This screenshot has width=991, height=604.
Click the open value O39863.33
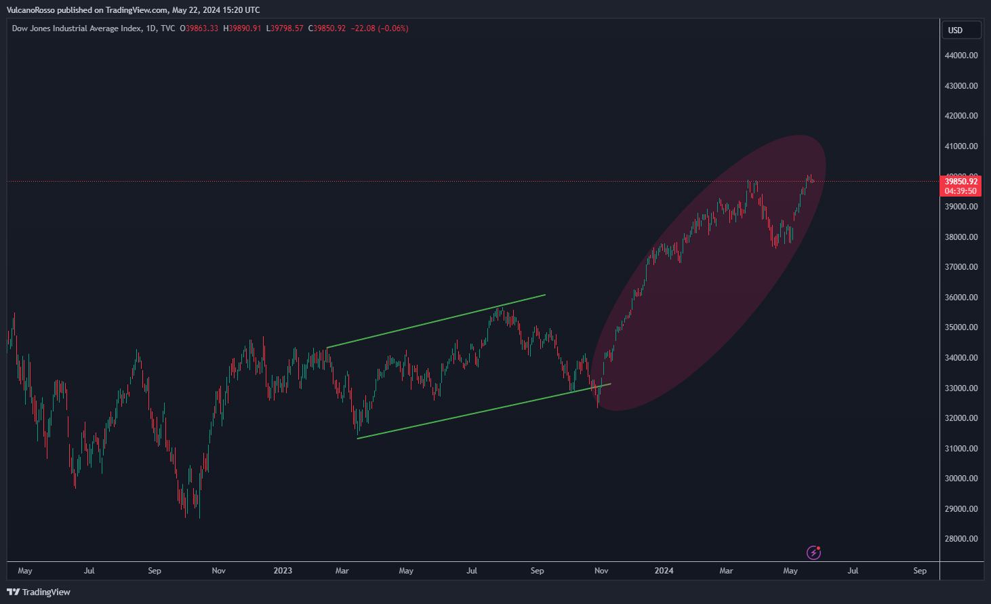pos(199,28)
